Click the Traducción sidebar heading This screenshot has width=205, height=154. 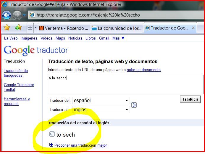pos(14,61)
